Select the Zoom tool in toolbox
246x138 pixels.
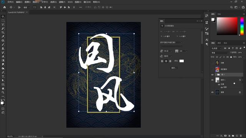(3, 92)
